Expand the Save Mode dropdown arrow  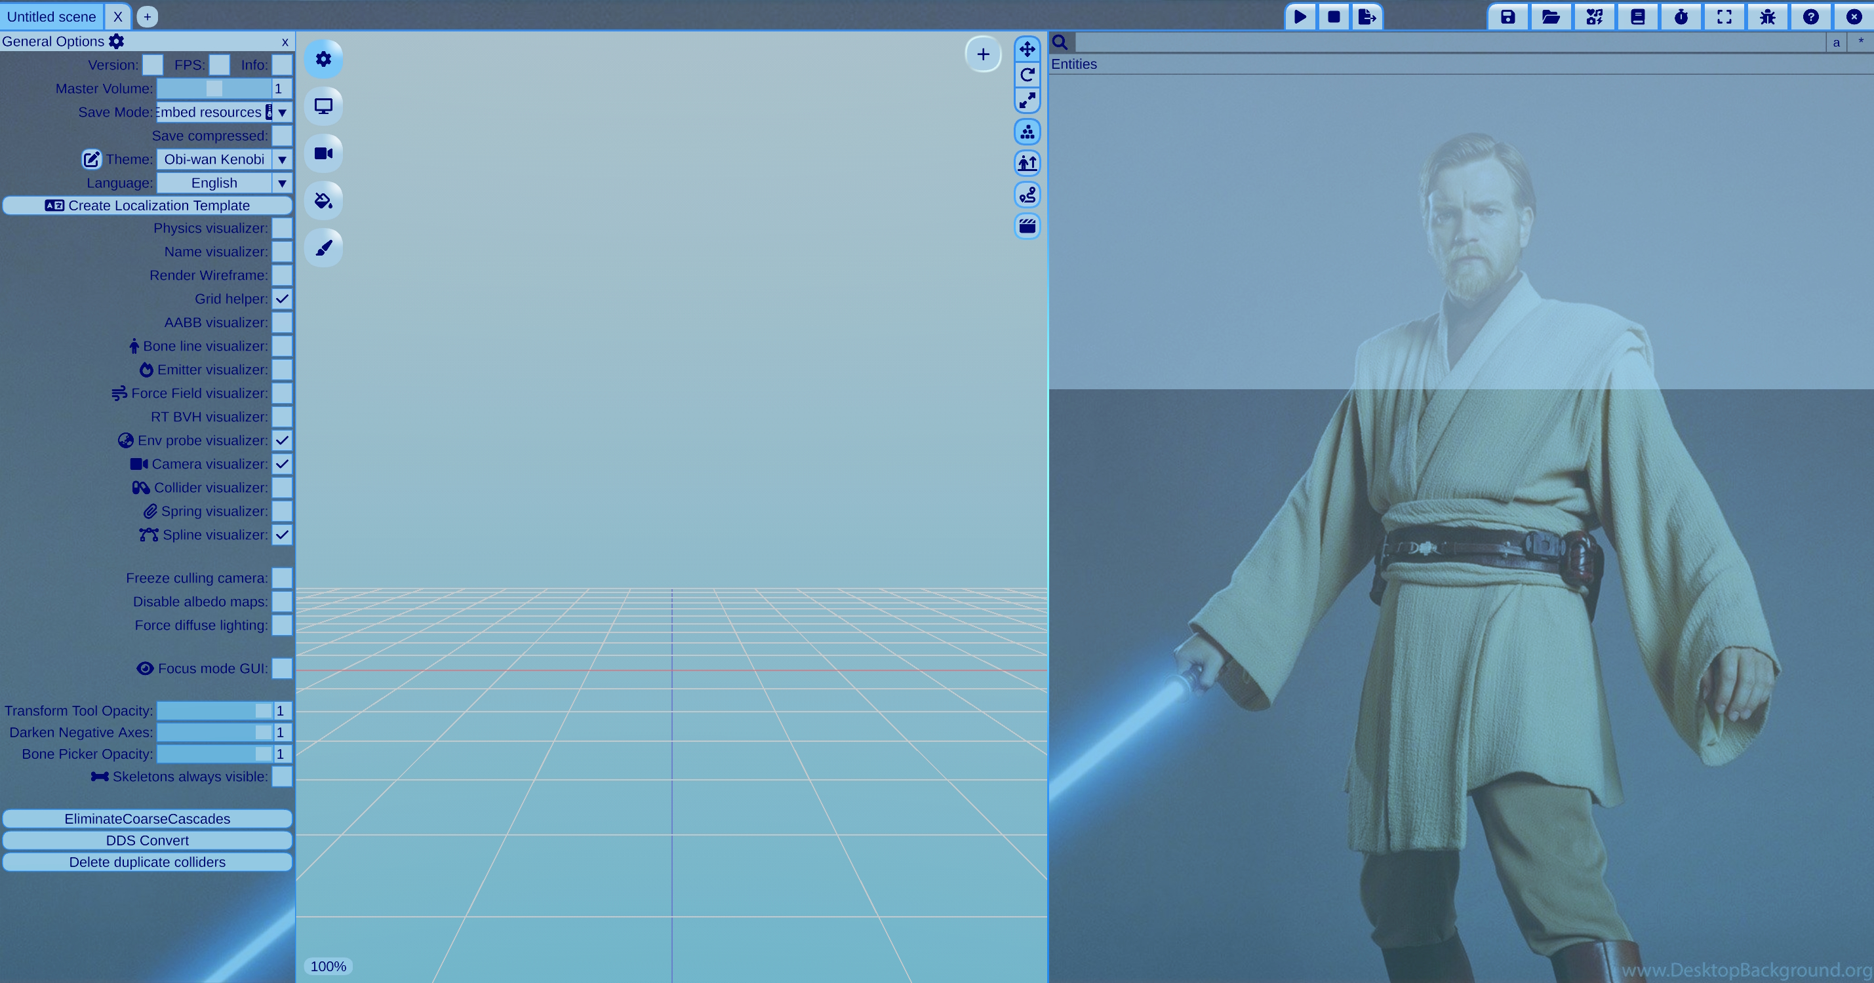click(x=282, y=112)
